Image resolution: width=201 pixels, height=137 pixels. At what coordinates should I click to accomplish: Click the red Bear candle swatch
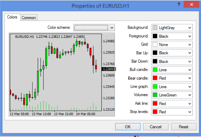tap(155, 78)
